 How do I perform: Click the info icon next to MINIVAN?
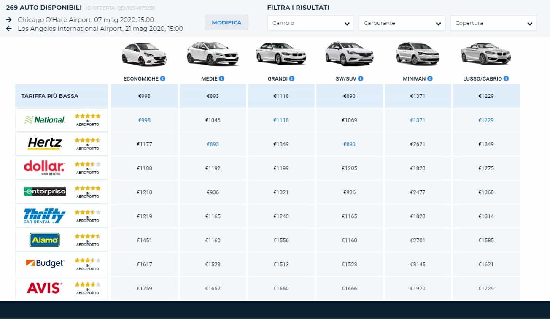click(x=430, y=78)
